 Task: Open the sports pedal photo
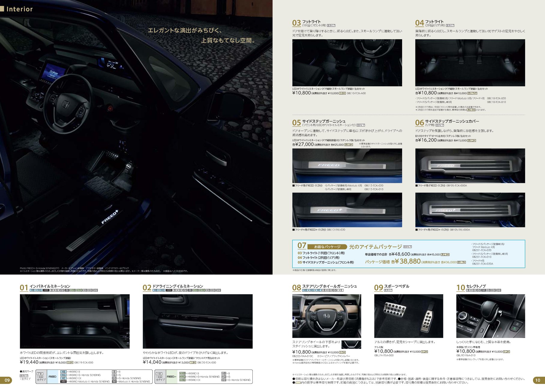(x=408, y=316)
